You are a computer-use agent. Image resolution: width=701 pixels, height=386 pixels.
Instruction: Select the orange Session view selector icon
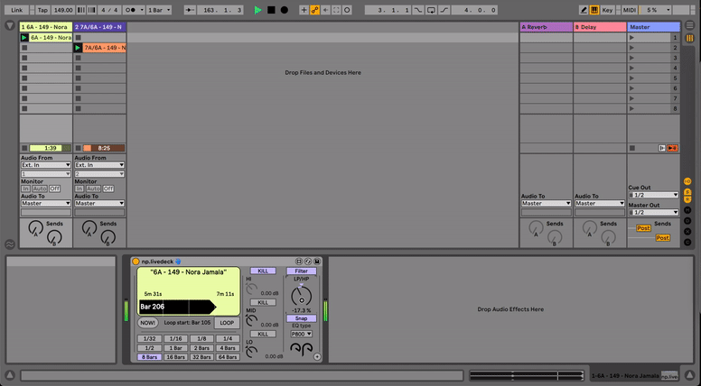click(x=690, y=39)
